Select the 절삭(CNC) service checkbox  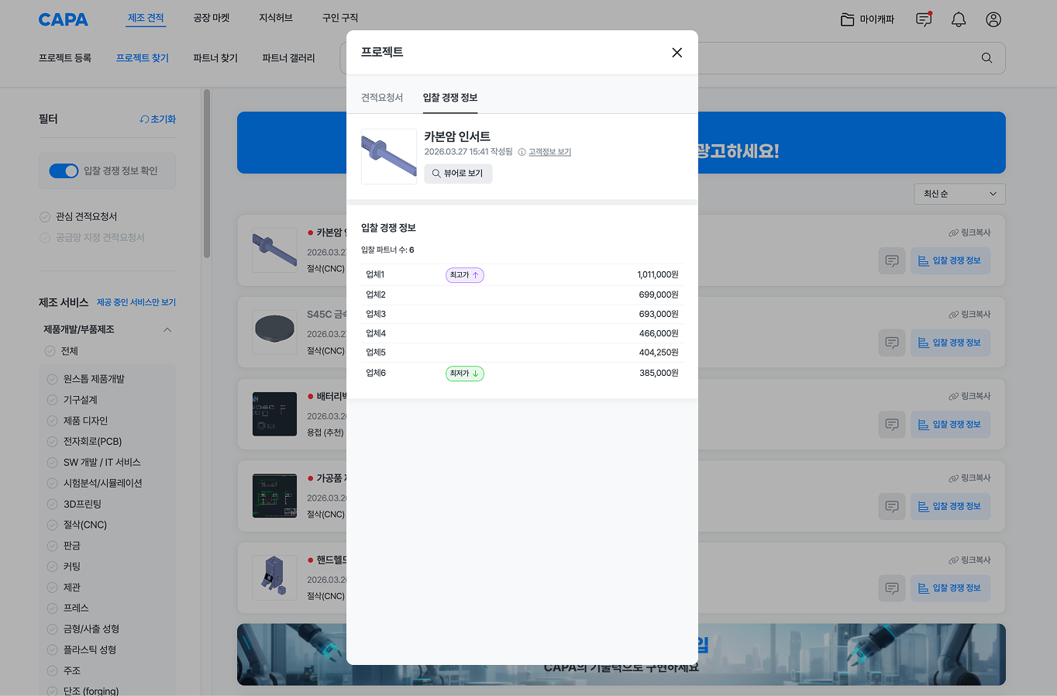[x=53, y=525]
